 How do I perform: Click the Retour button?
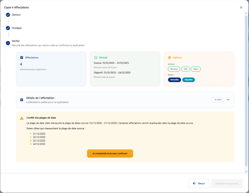tap(199, 183)
